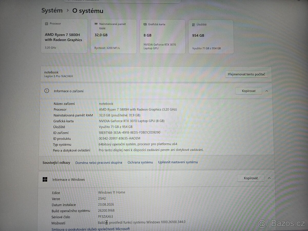Open Upřesnit nastavení systému link
Screen dimensions: 308x231
pos(178,162)
